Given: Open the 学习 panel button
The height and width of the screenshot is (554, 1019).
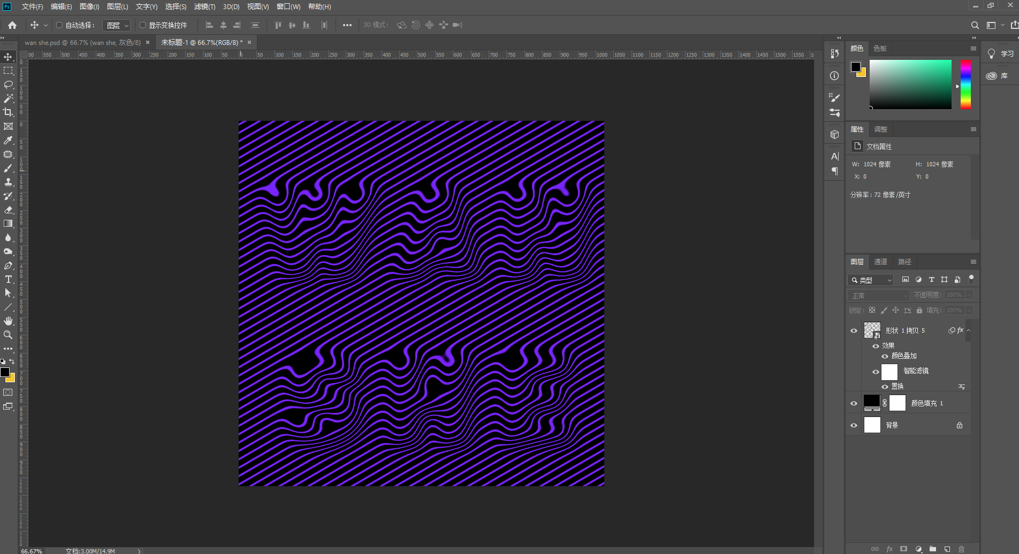Looking at the screenshot, I should tap(1001, 54).
